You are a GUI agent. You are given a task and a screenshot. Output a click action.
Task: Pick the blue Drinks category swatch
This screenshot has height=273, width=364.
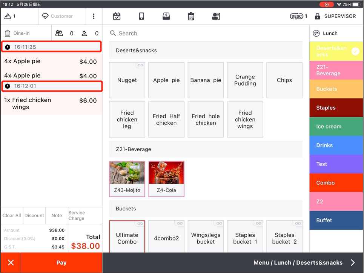click(336, 145)
